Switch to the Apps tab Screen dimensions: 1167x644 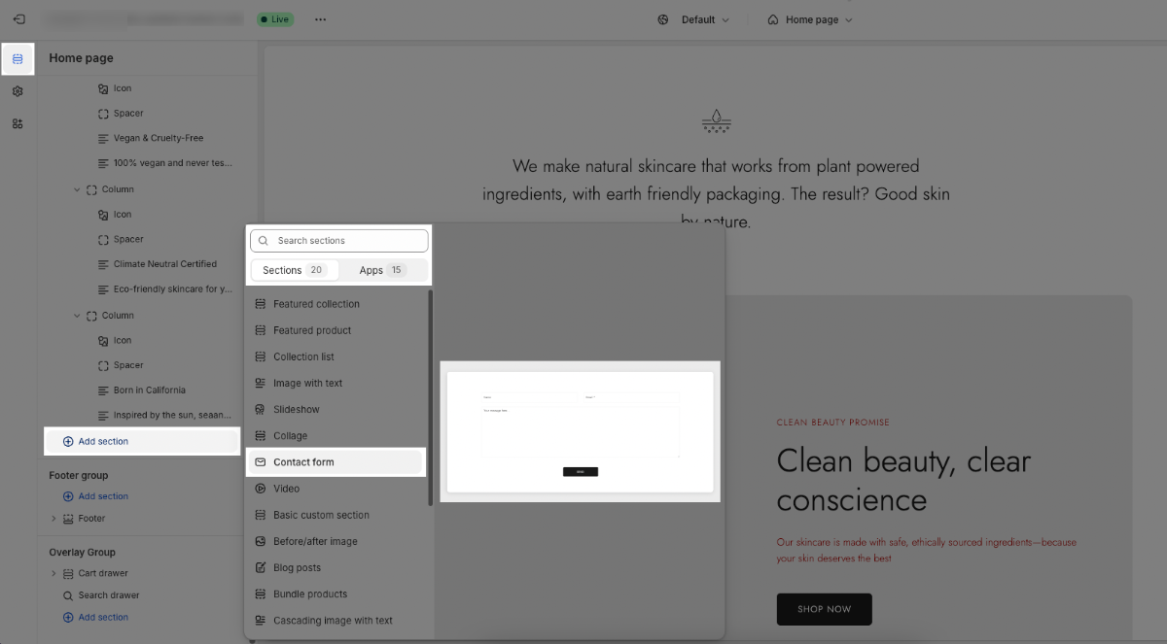pos(382,270)
